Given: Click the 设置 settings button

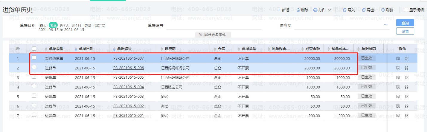Looking at the screenshot, I should (x=405, y=31).
